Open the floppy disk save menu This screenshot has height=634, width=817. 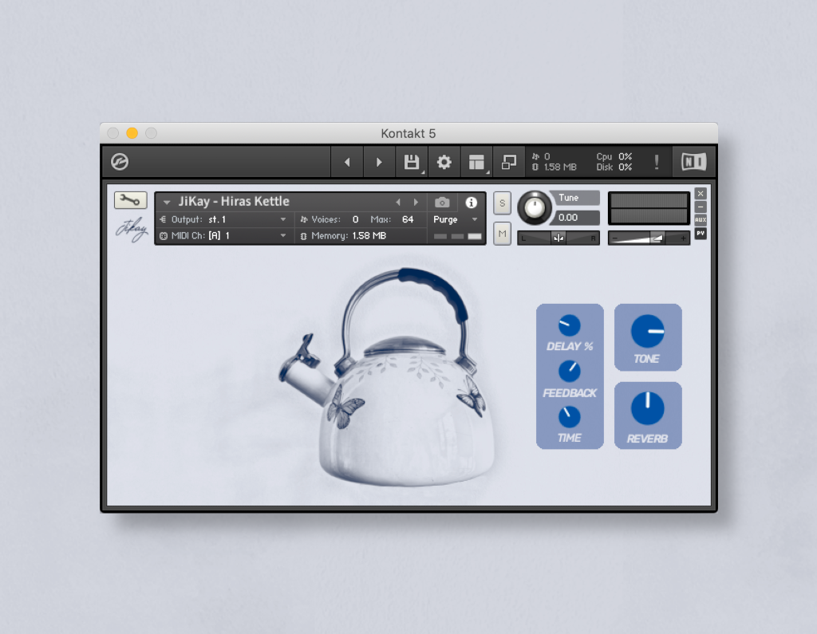click(412, 162)
